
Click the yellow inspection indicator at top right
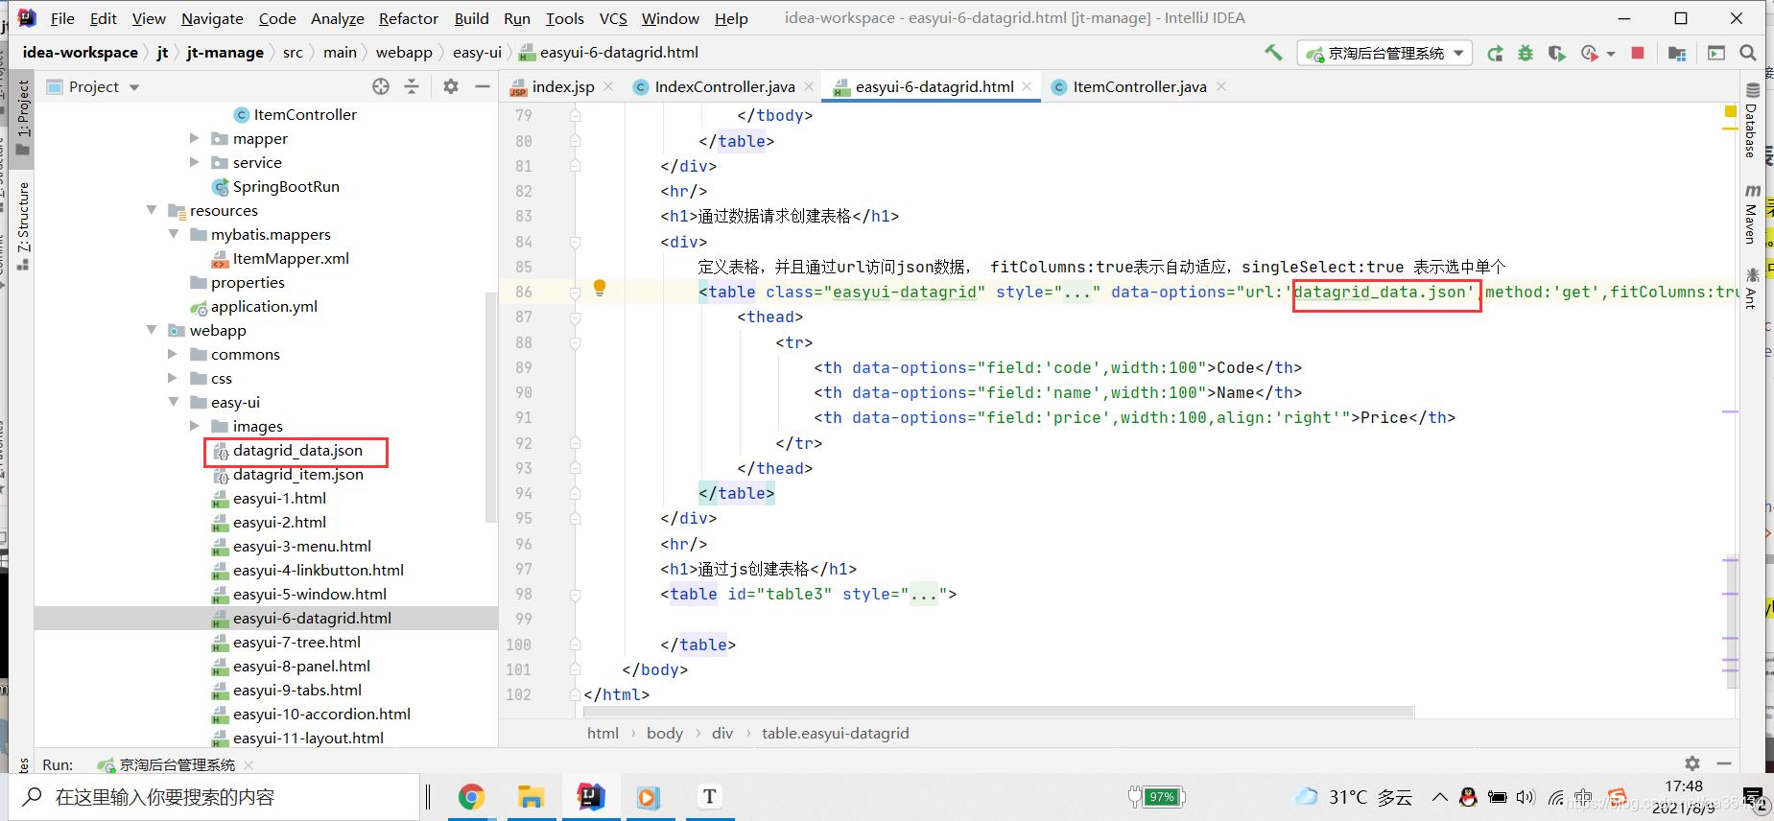pyautogui.click(x=1731, y=112)
